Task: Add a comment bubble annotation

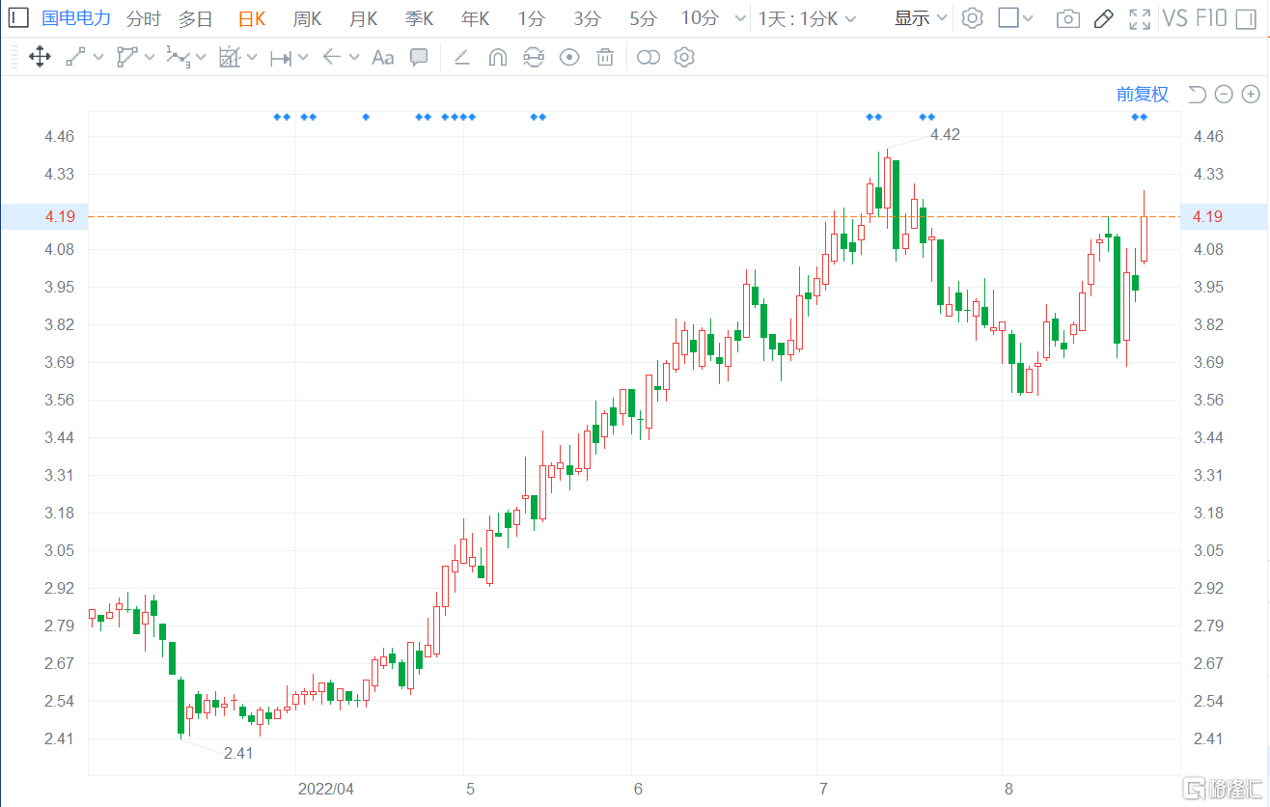Action: [x=419, y=57]
